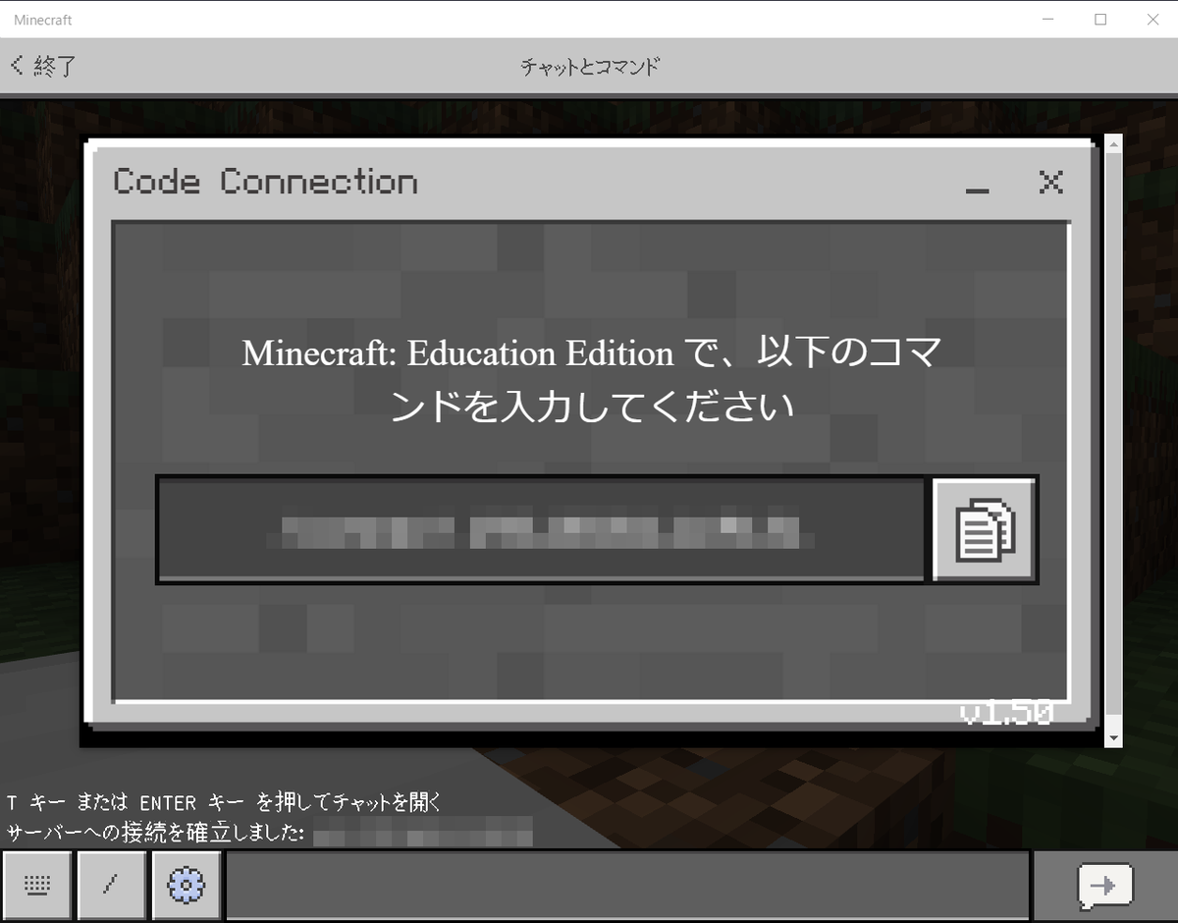Click scrollbar down arrow beside dialog
This screenshot has width=1178, height=923.
click(1113, 737)
